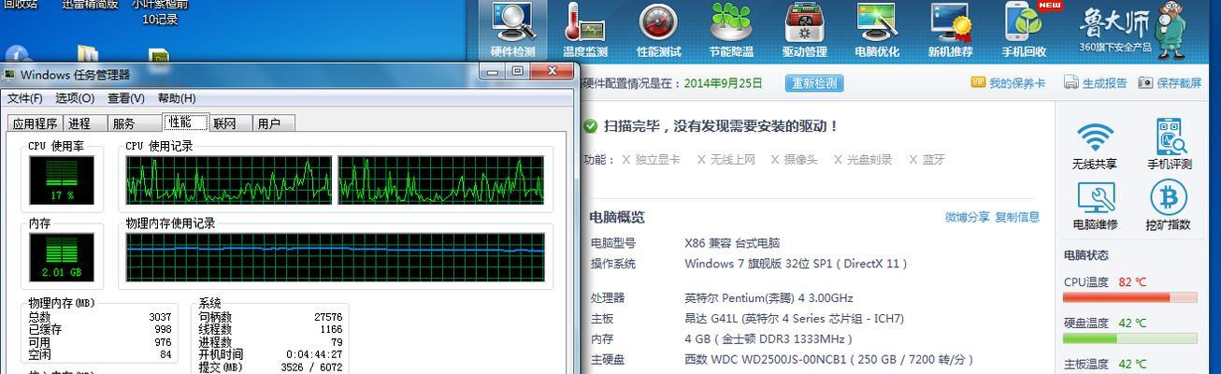The width and height of the screenshot is (1221, 374).
Task: Open 节能降温 energy saving section
Action: (x=731, y=31)
